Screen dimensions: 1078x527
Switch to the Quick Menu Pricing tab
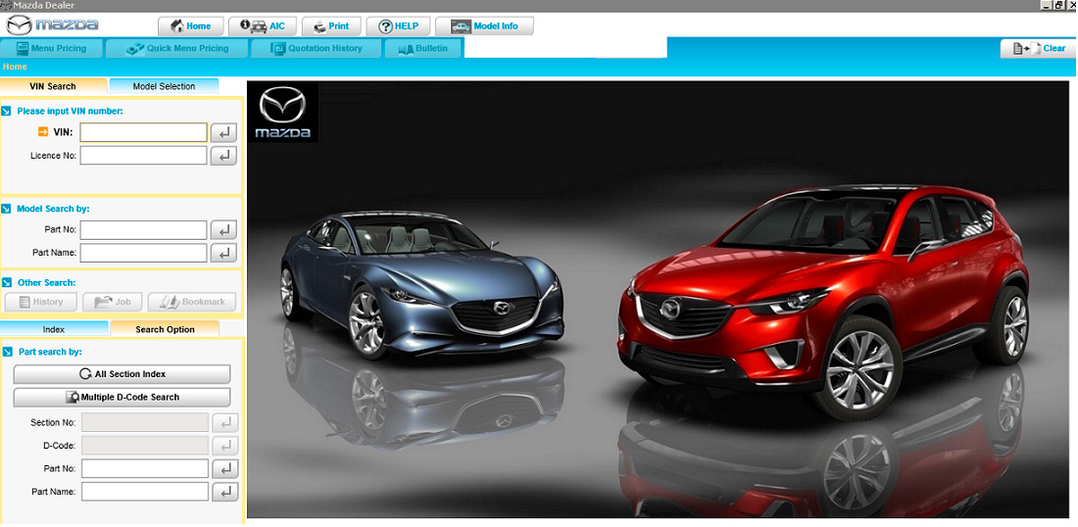coord(177,48)
